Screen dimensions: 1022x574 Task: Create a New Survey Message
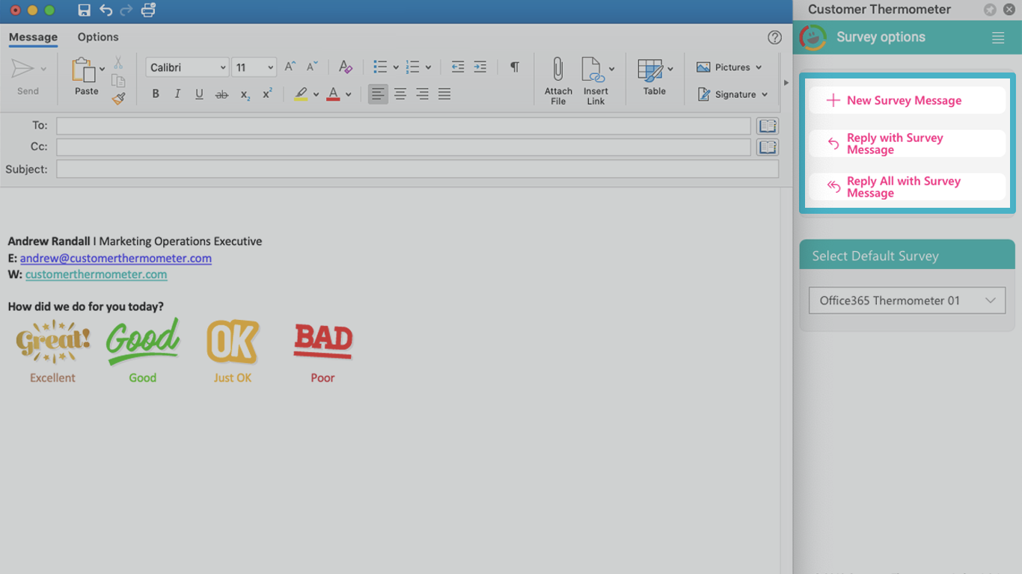tap(907, 100)
